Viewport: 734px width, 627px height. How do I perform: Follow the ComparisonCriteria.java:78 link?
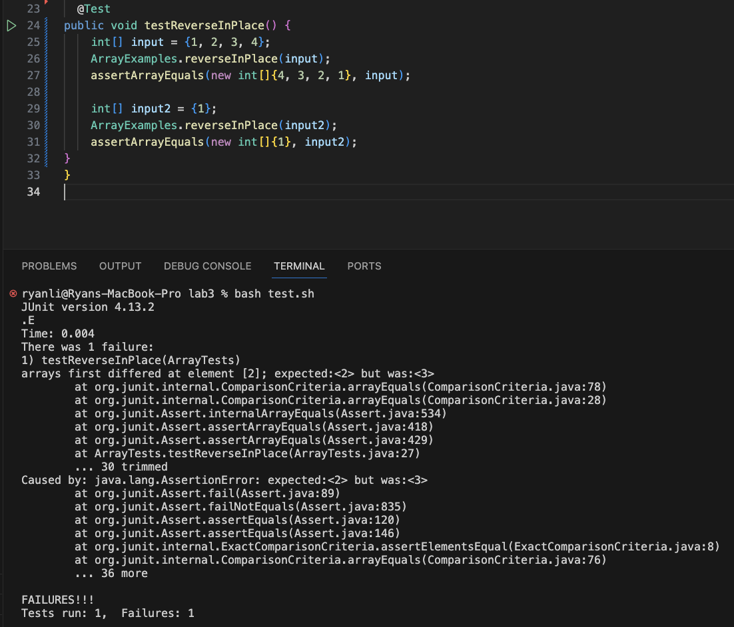point(514,387)
